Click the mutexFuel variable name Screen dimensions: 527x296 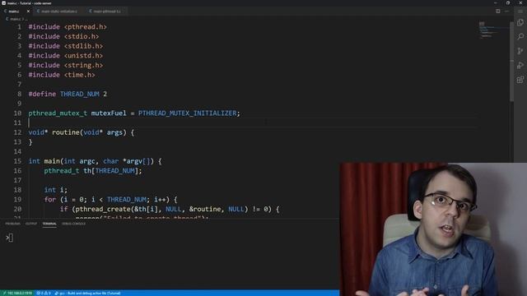click(109, 113)
